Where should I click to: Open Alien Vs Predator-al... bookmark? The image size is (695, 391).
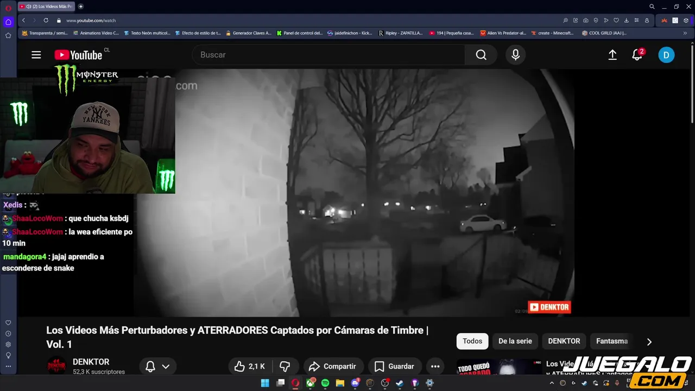tap(503, 33)
